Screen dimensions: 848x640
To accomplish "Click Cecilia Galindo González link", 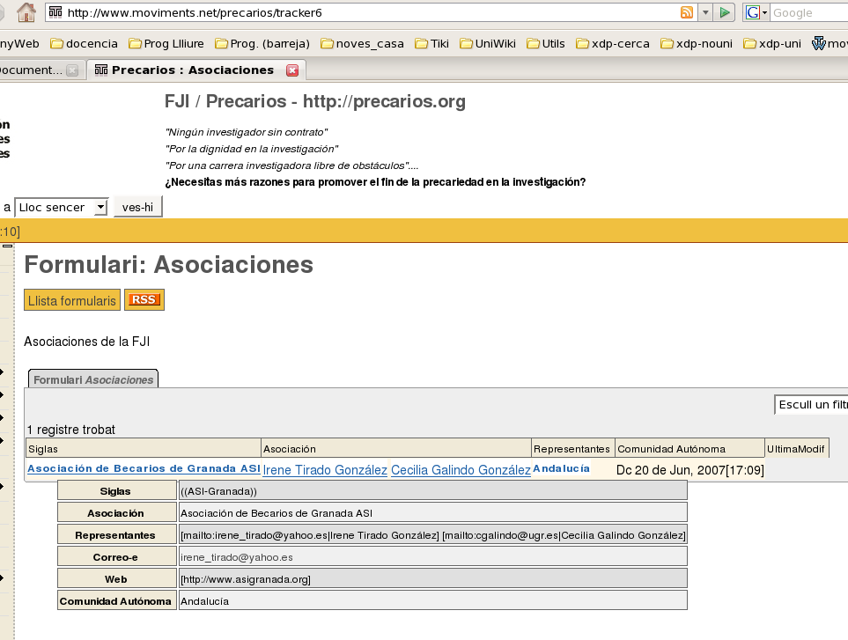I will [461, 470].
